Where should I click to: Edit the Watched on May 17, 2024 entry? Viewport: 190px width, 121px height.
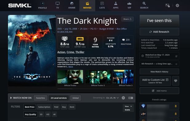pos(176,56)
